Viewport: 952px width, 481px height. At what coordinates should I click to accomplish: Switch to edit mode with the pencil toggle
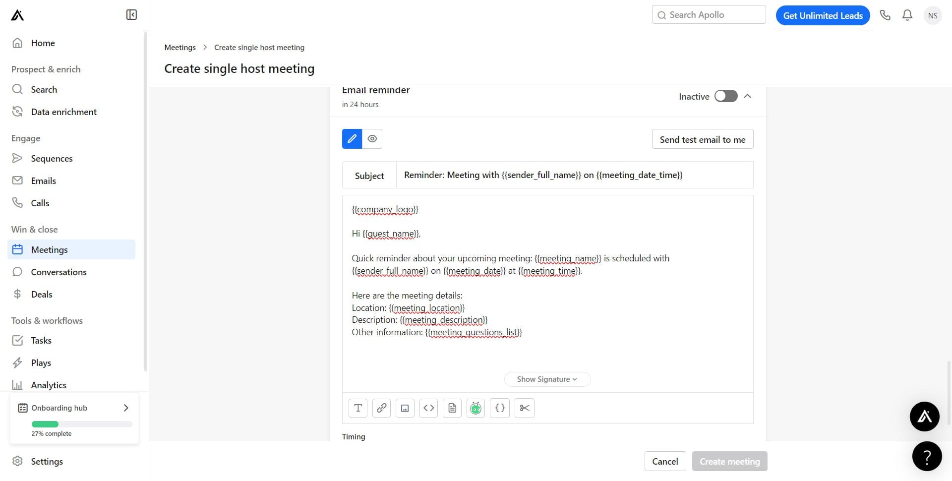[x=352, y=139]
